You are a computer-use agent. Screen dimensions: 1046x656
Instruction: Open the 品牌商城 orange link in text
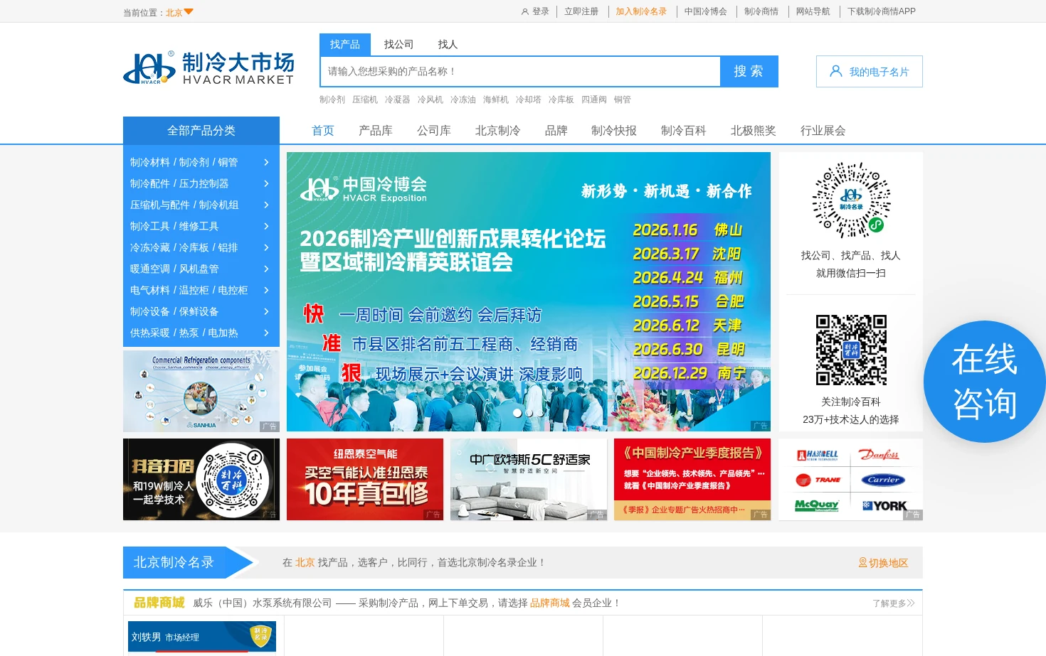tap(550, 603)
